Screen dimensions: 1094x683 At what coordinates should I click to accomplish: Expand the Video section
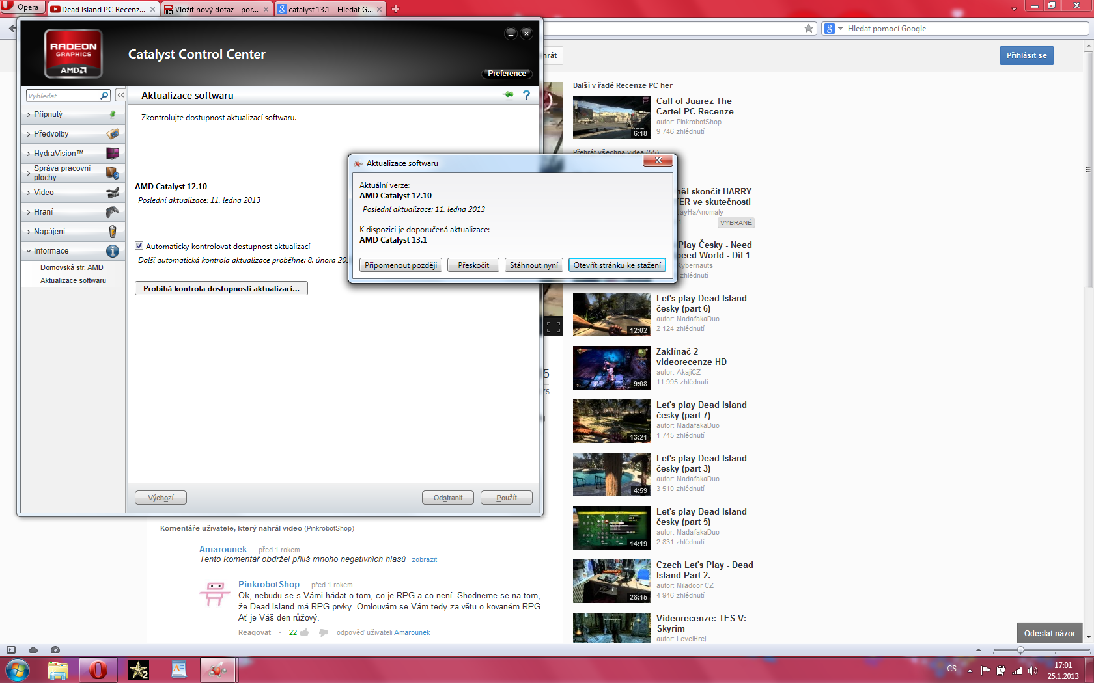click(x=28, y=193)
